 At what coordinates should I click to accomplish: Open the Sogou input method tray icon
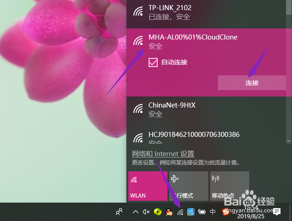coord(225,212)
